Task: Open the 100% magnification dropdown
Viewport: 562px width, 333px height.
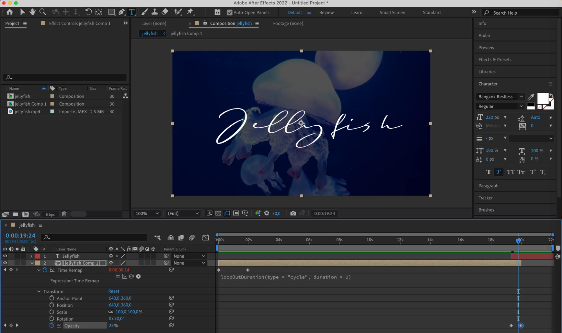Action: click(147, 213)
